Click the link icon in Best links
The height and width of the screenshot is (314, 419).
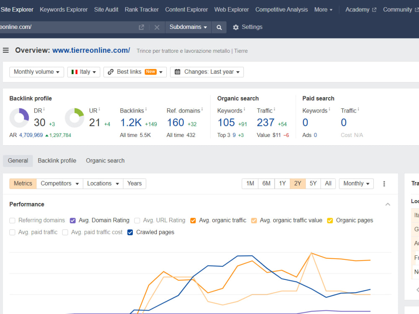[x=111, y=72]
